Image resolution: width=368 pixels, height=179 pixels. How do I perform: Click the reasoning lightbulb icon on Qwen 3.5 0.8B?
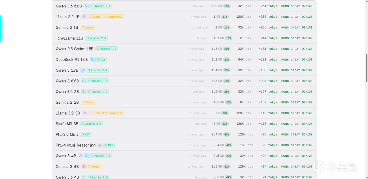pyautogui.click(x=86, y=6)
